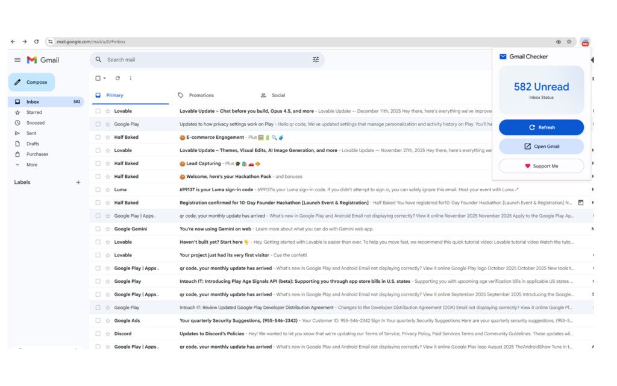Click the Support Me button
Screen dimensions: 617x386
pyautogui.click(x=541, y=166)
